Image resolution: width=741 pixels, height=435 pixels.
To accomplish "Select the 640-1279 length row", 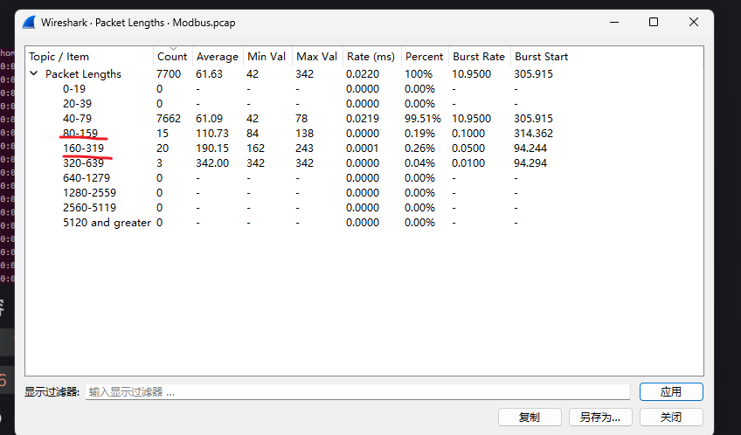I will pyautogui.click(x=364, y=178).
